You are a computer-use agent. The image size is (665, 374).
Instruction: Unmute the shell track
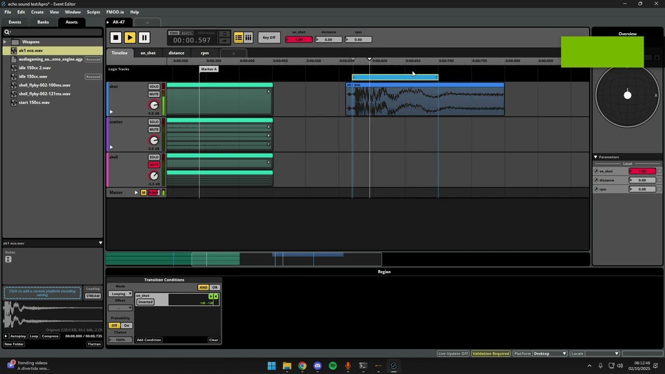[154, 165]
